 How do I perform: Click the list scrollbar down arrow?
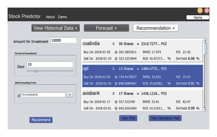click(205, 110)
